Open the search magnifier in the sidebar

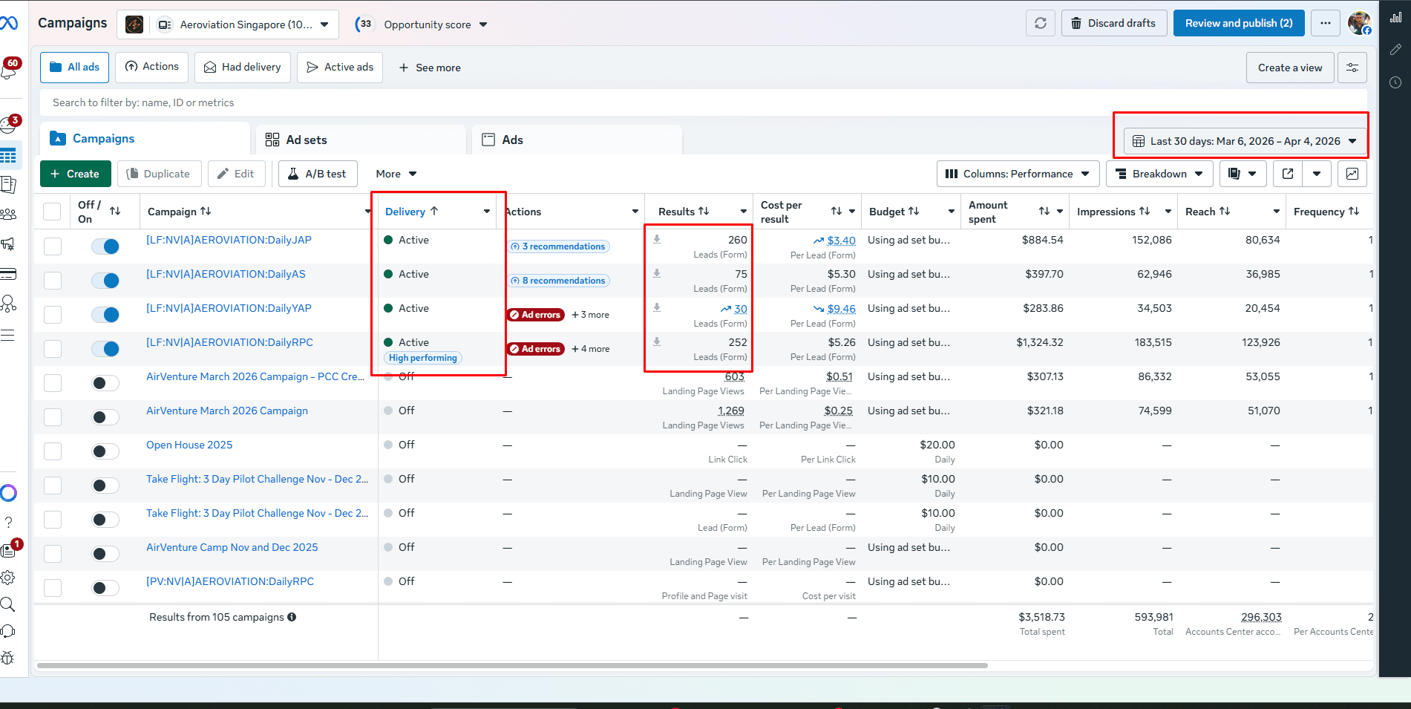coord(8,604)
